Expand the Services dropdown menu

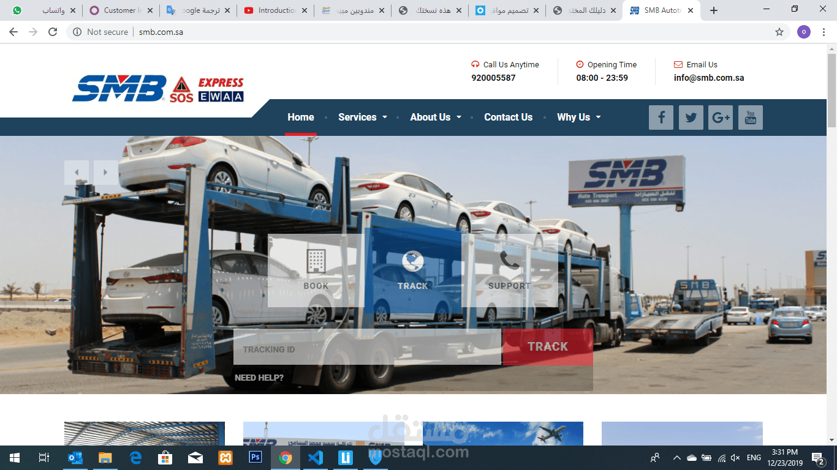tap(363, 117)
